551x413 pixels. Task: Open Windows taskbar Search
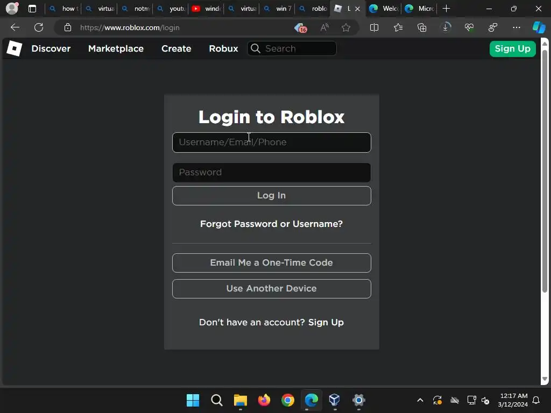coord(216,400)
